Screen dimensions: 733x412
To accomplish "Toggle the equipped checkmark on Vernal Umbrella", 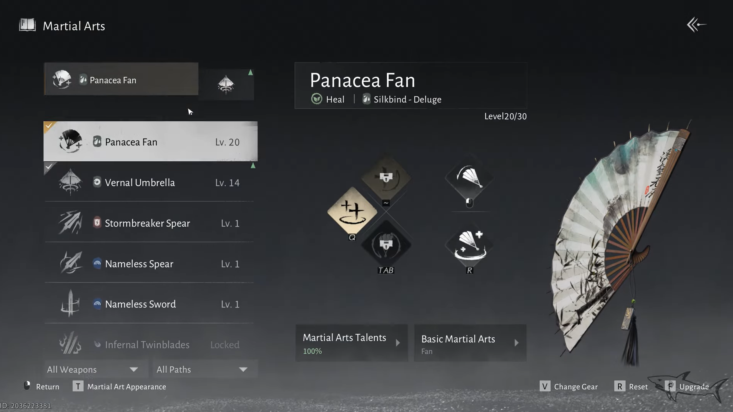I will pyautogui.click(x=49, y=167).
